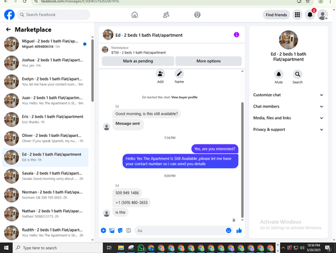Click Mark as pending button
This screenshot has height=253, width=336.
138,61
